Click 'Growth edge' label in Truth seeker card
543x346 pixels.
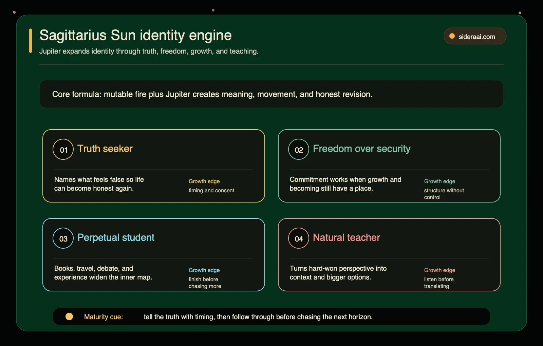pos(204,181)
